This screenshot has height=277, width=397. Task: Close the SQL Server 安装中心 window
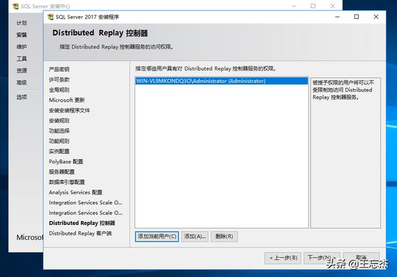pyautogui.click(x=332, y=6)
